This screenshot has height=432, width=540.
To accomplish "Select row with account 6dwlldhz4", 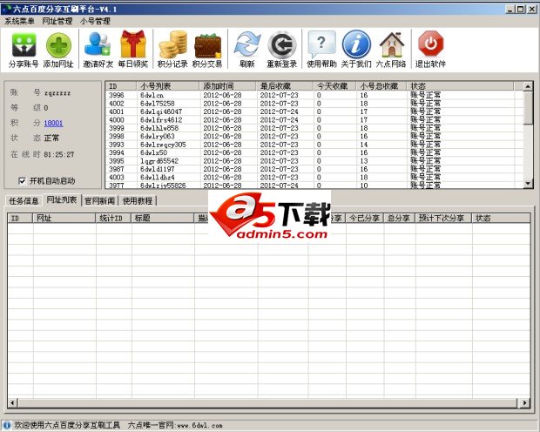I will pos(314,178).
